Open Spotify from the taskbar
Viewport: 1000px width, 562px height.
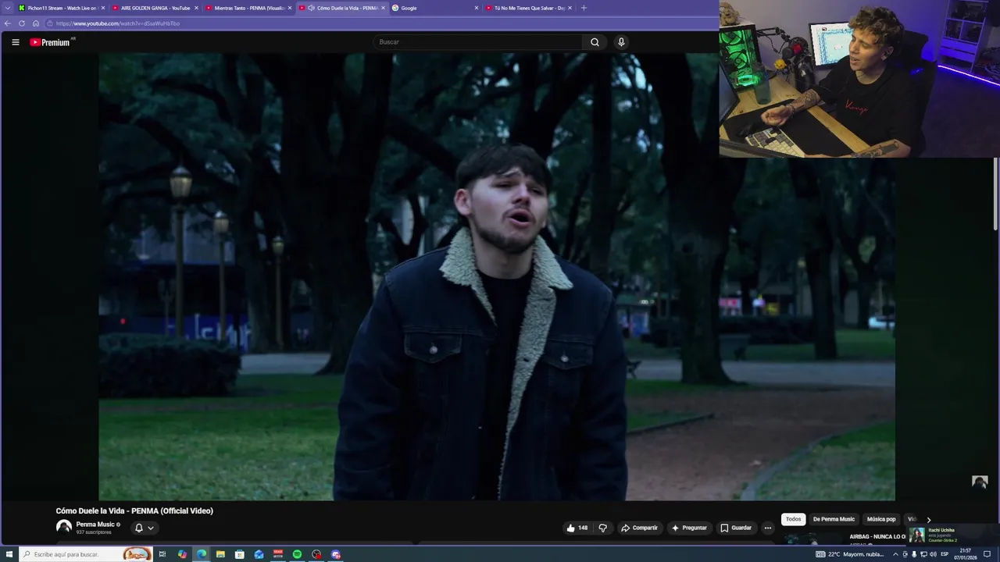coord(297,554)
